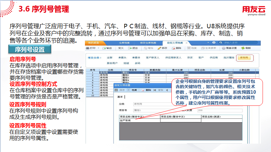
Task: Click empty cell under 项目名称 (英语)
Action: click(x=222, y=120)
